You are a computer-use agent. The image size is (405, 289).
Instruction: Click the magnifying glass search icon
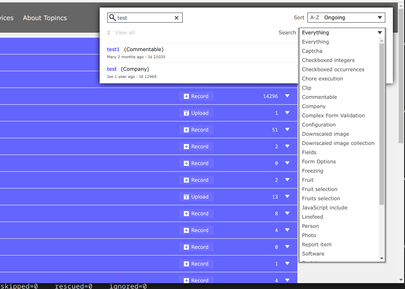112,18
